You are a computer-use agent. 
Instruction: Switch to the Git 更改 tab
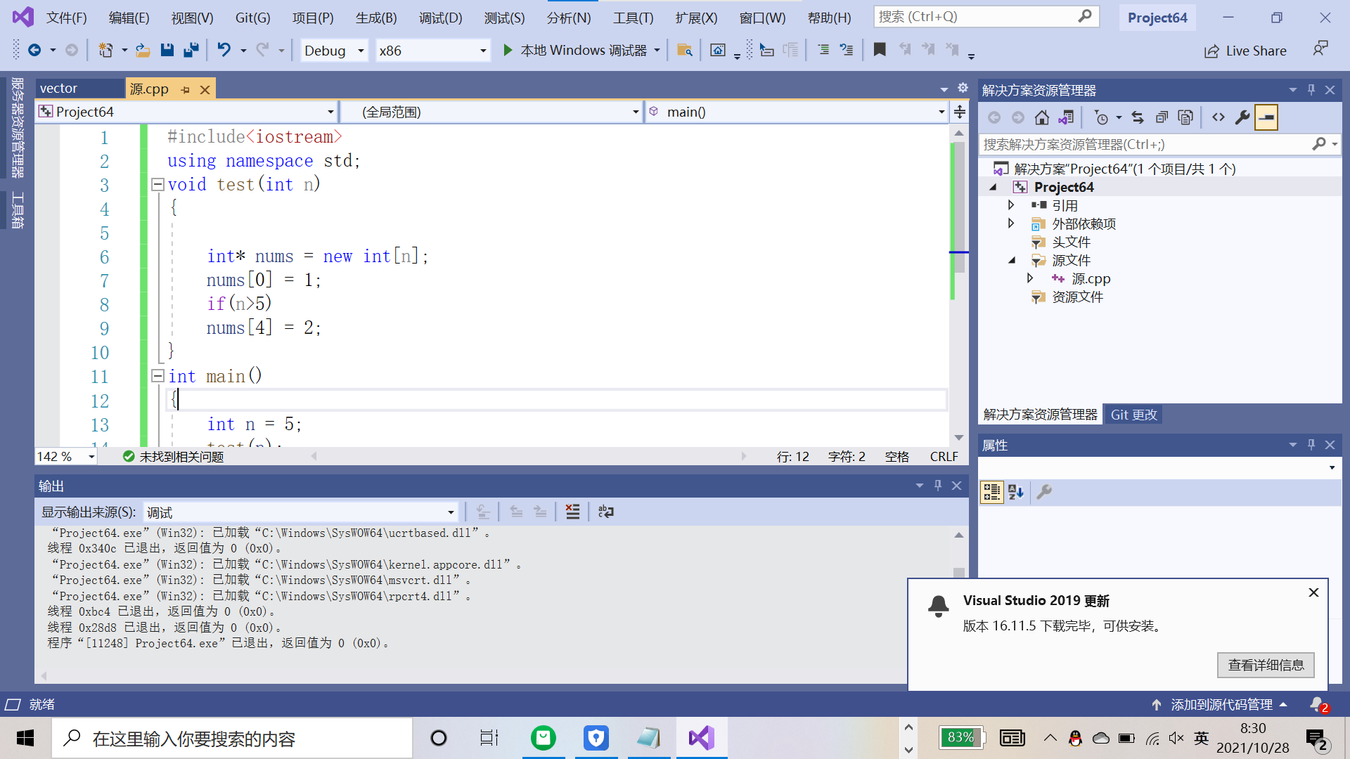[x=1133, y=415]
